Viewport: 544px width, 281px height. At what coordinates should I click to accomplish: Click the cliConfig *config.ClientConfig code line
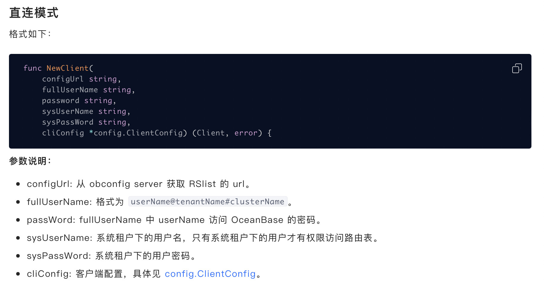coord(157,133)
